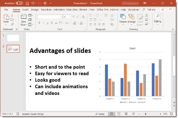The width and height of the screenshot is (178, 118).
Task: Switch to the Review tab
Action: click(x=83, y=10)
